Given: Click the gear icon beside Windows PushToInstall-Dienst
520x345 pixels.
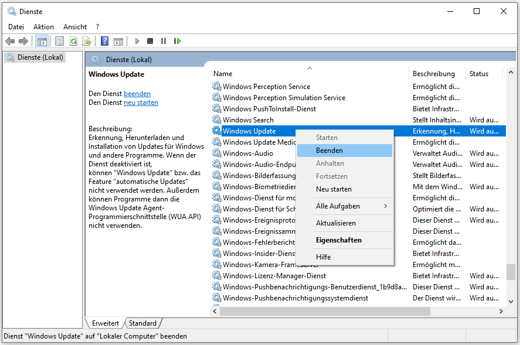Looking at the screenshot, I should pyautogui.click(x=216, y=109).
